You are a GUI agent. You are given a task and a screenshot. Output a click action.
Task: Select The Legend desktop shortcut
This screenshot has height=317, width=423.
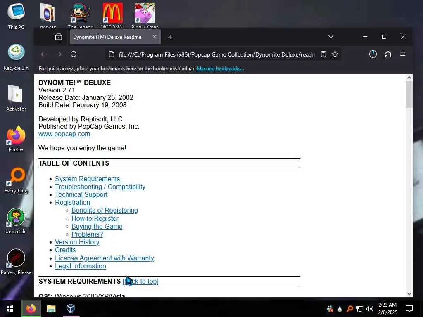click(x=81, y=15)
